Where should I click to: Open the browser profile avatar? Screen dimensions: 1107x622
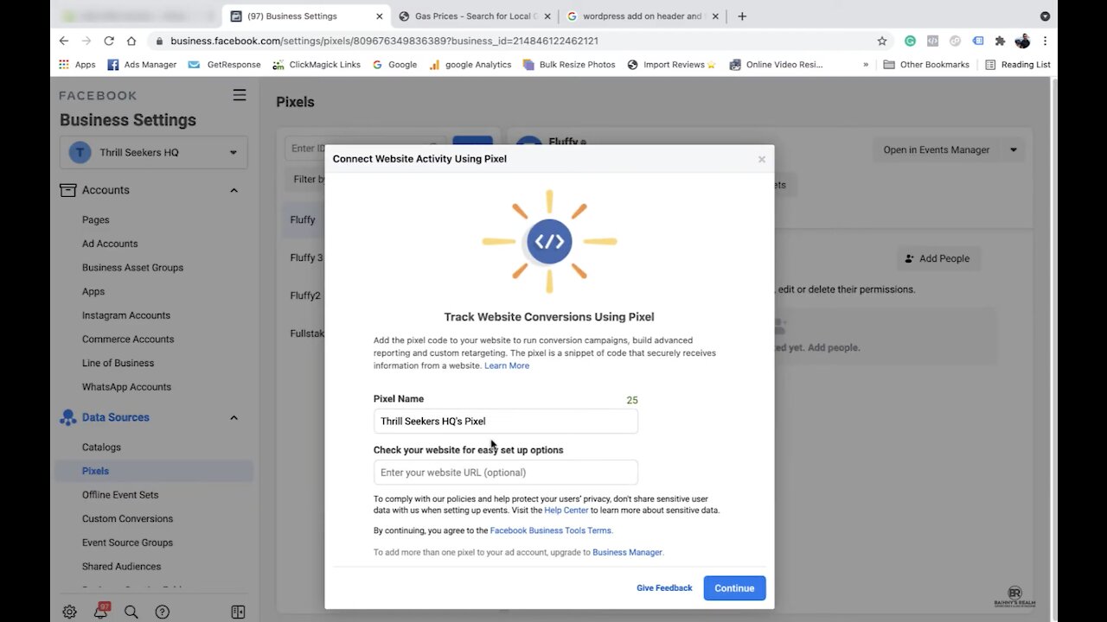(x=1022, y=41)
